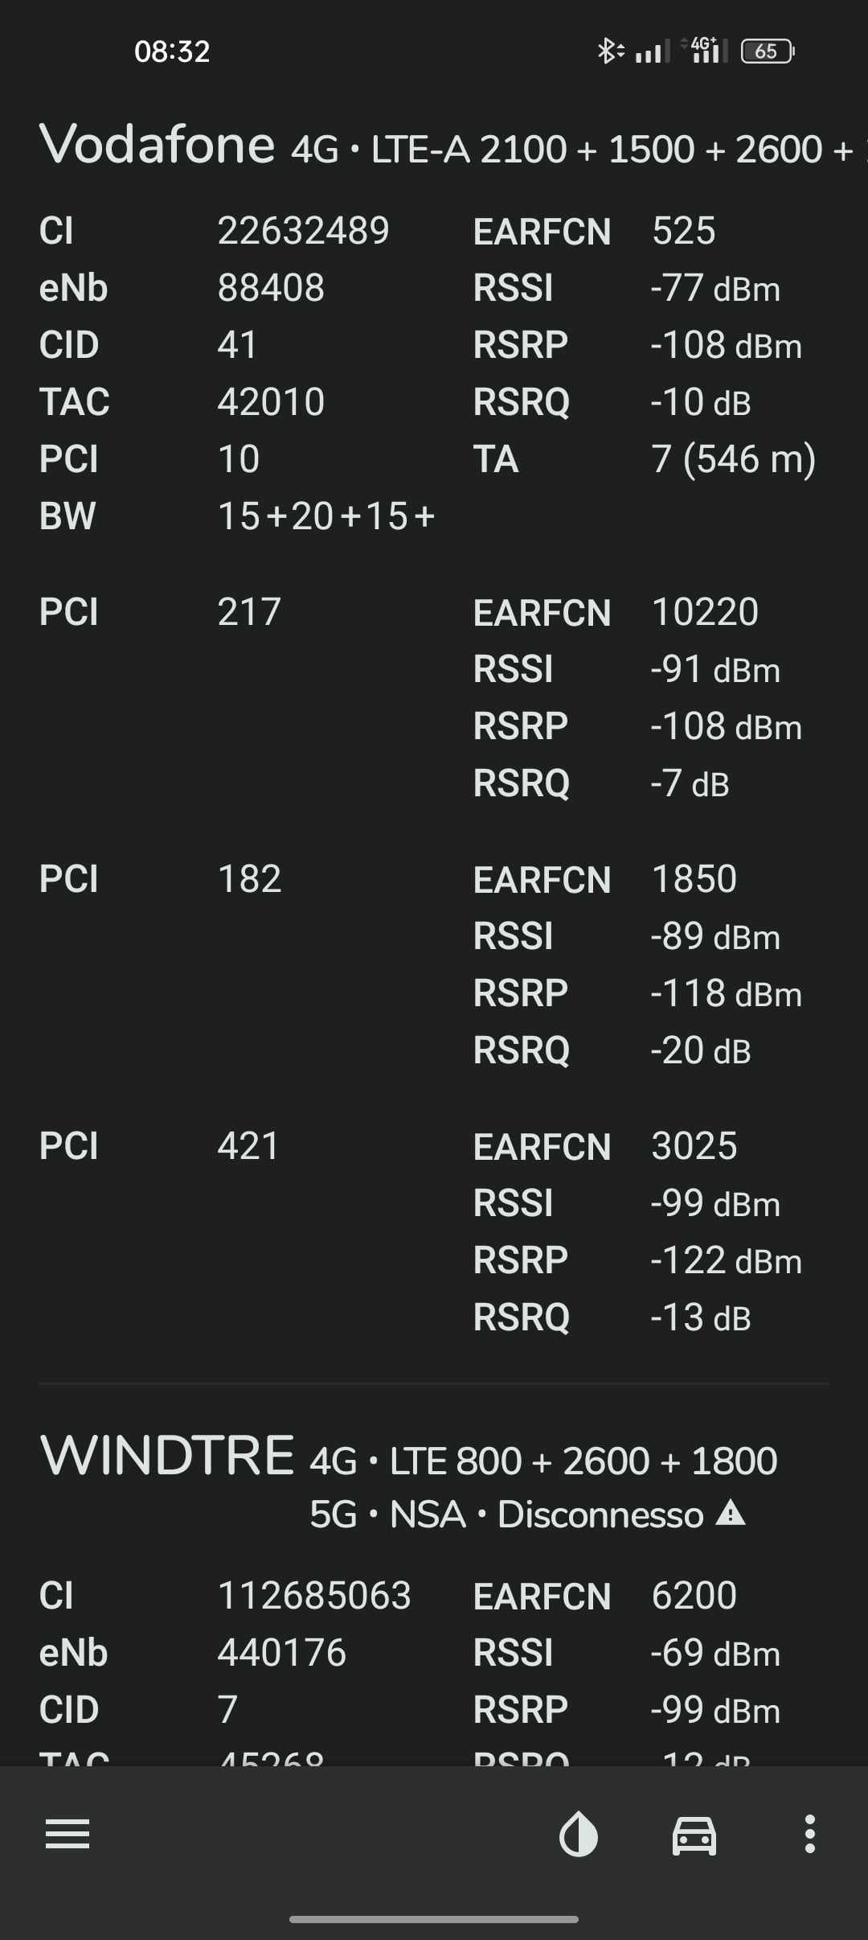Viewport: 868px width, 1940px height.
Task: Tap the EARFCN 10220 value
Action: pos(705,612)
